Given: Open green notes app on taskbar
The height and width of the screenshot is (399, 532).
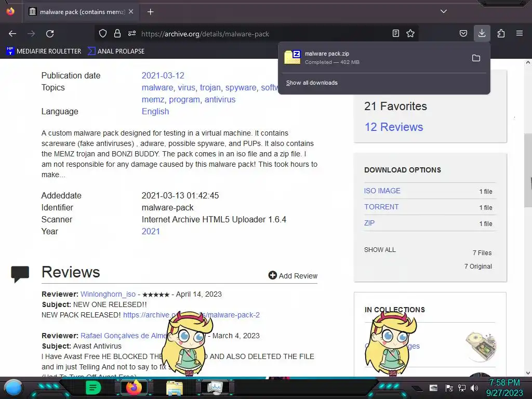Looking at the screenshot, I should coord(94,388).
